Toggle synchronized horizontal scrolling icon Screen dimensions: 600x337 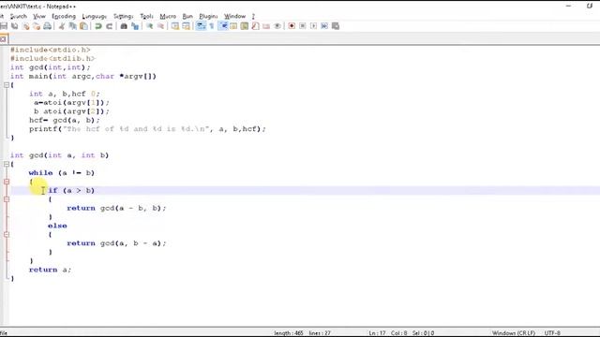click(186, 26)
